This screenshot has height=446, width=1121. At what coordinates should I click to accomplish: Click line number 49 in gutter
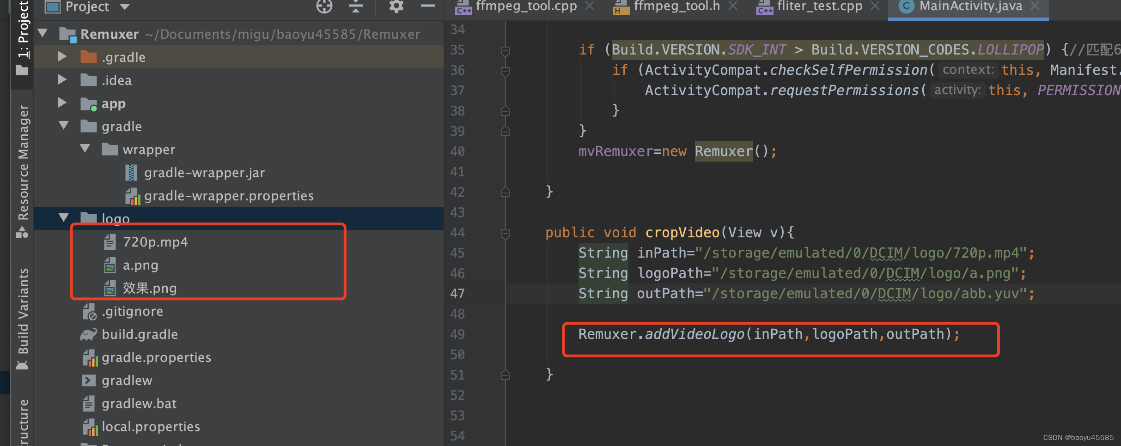pyautogui.click(x=457, y=334)
